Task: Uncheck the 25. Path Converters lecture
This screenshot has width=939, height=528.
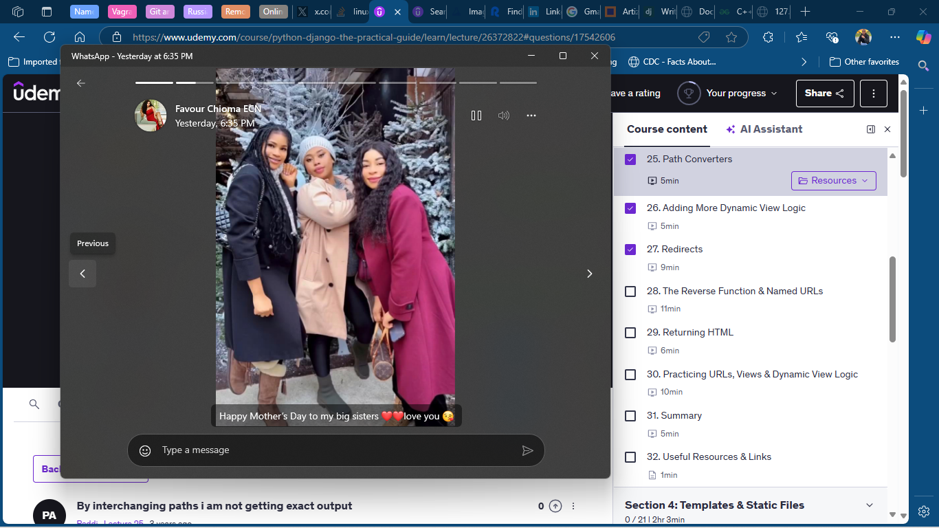Action: pos(630,159)
